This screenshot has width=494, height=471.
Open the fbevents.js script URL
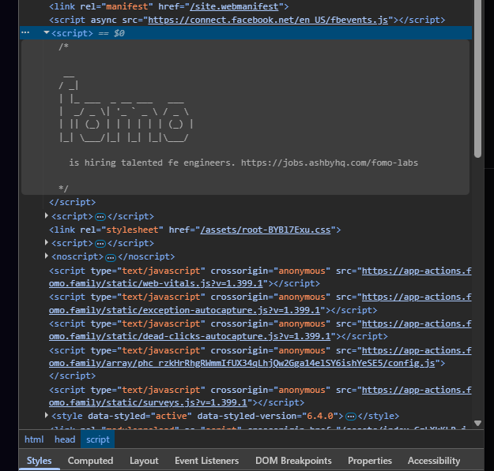tap(268, 20)
